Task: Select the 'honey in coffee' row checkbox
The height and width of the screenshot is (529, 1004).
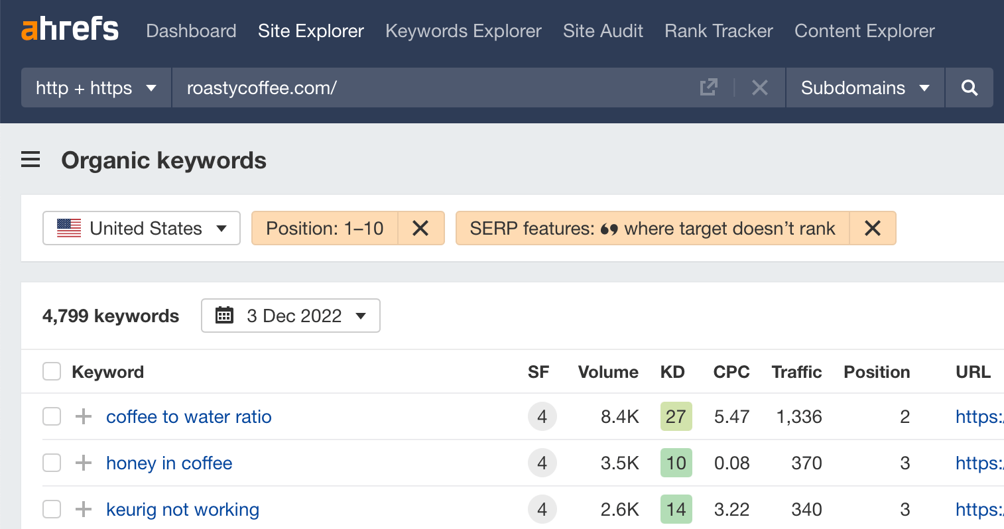Action: pyautogui.click(x=52, y=463)
